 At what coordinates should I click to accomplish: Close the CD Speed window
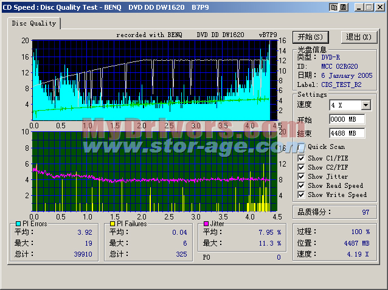(x=379, y=7)
